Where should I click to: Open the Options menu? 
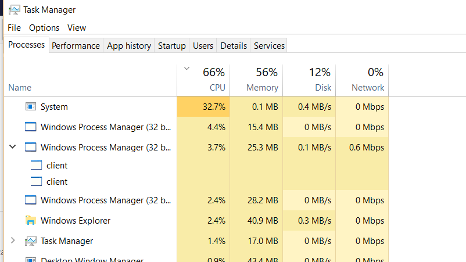coord(44,28)
